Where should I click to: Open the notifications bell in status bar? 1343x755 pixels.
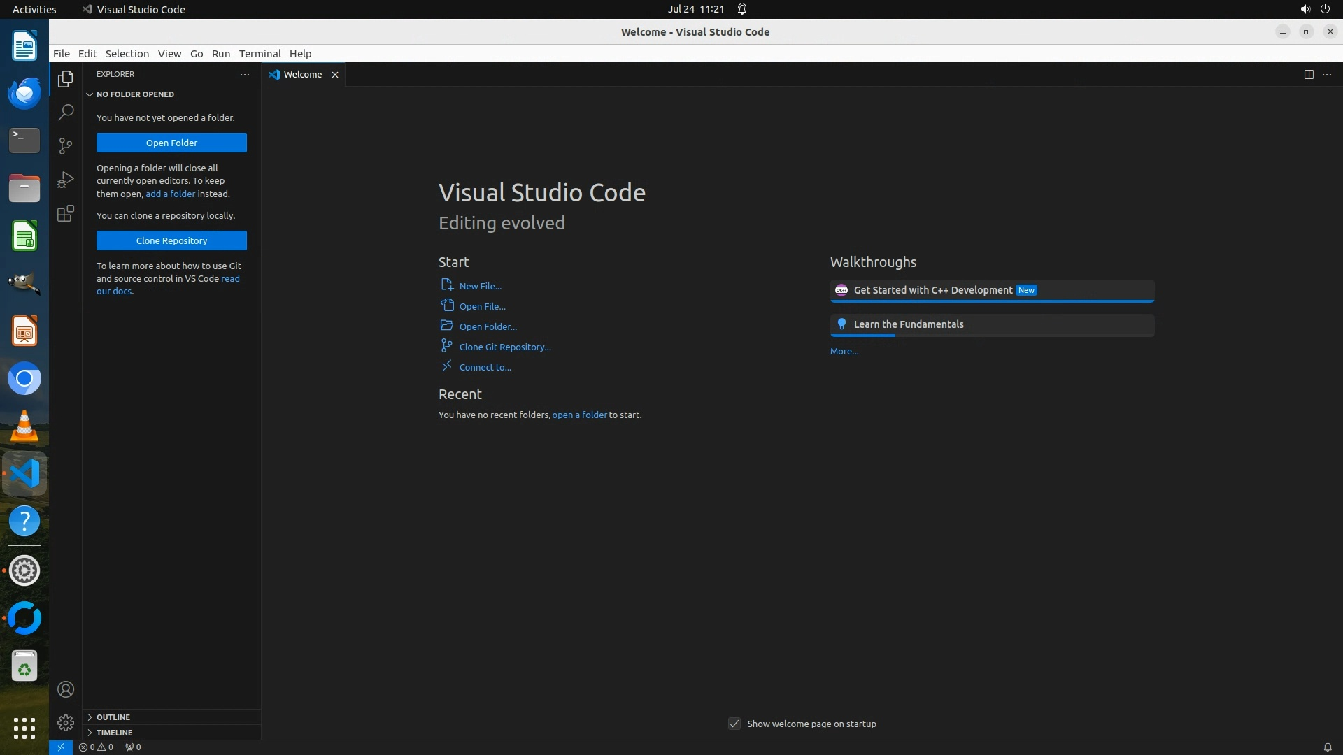1327,747
